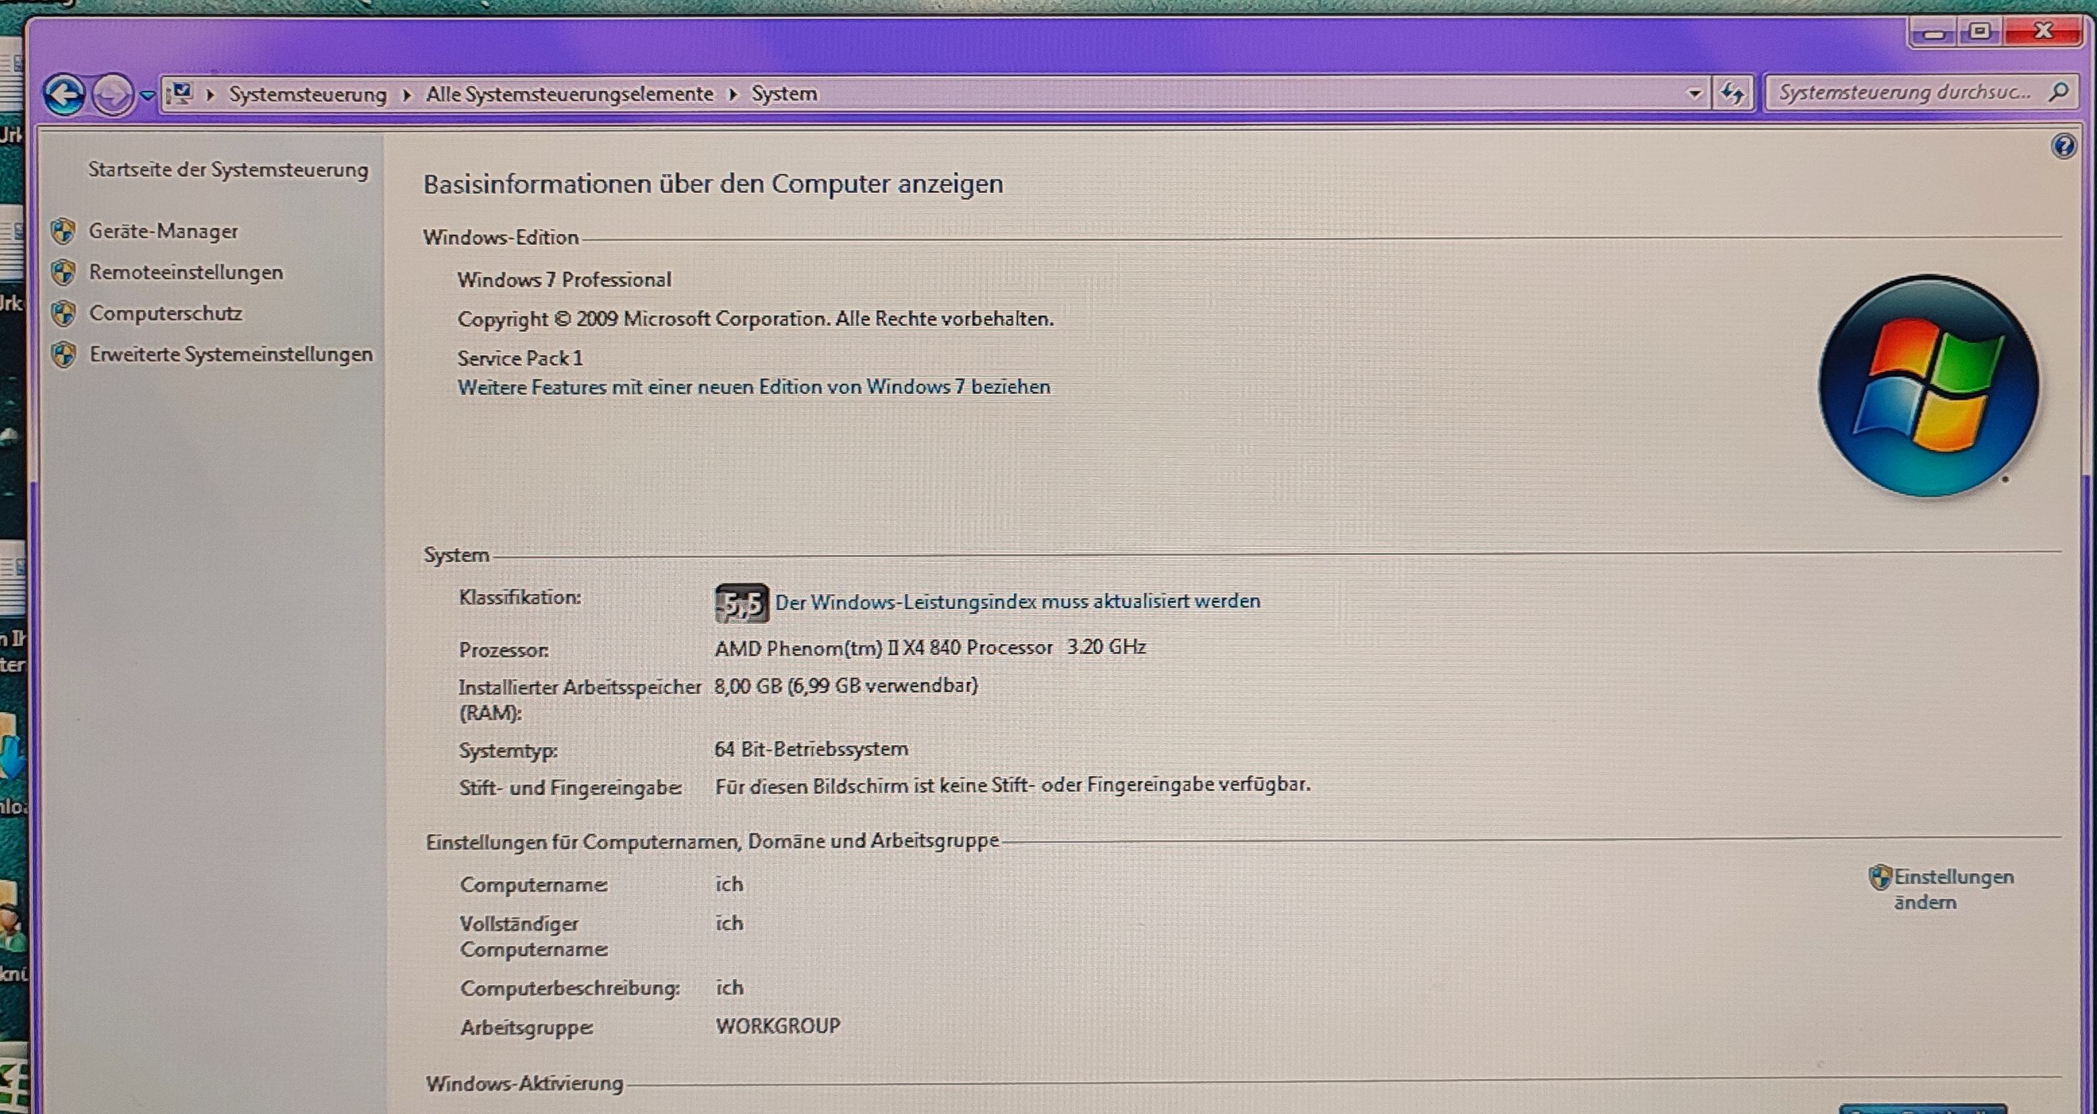Select the System breadcrumb item

coord(784,94)
